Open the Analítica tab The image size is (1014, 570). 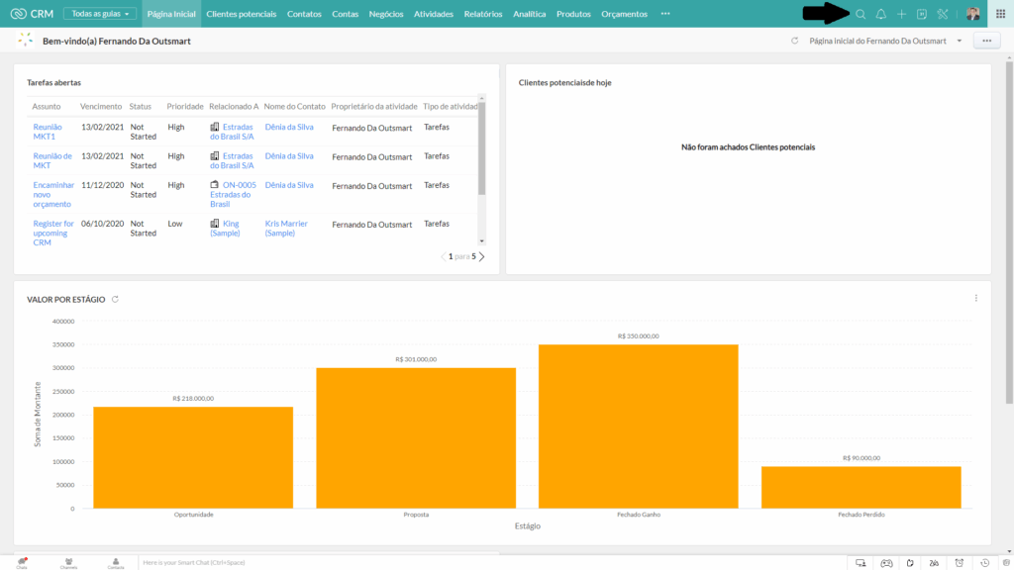coord(530,14)
